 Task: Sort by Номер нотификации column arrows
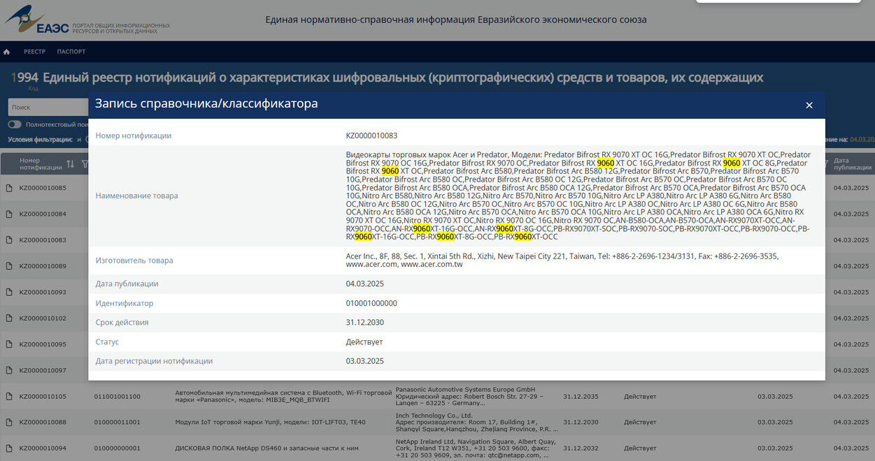pyautogui.click(x=70, y=164)
